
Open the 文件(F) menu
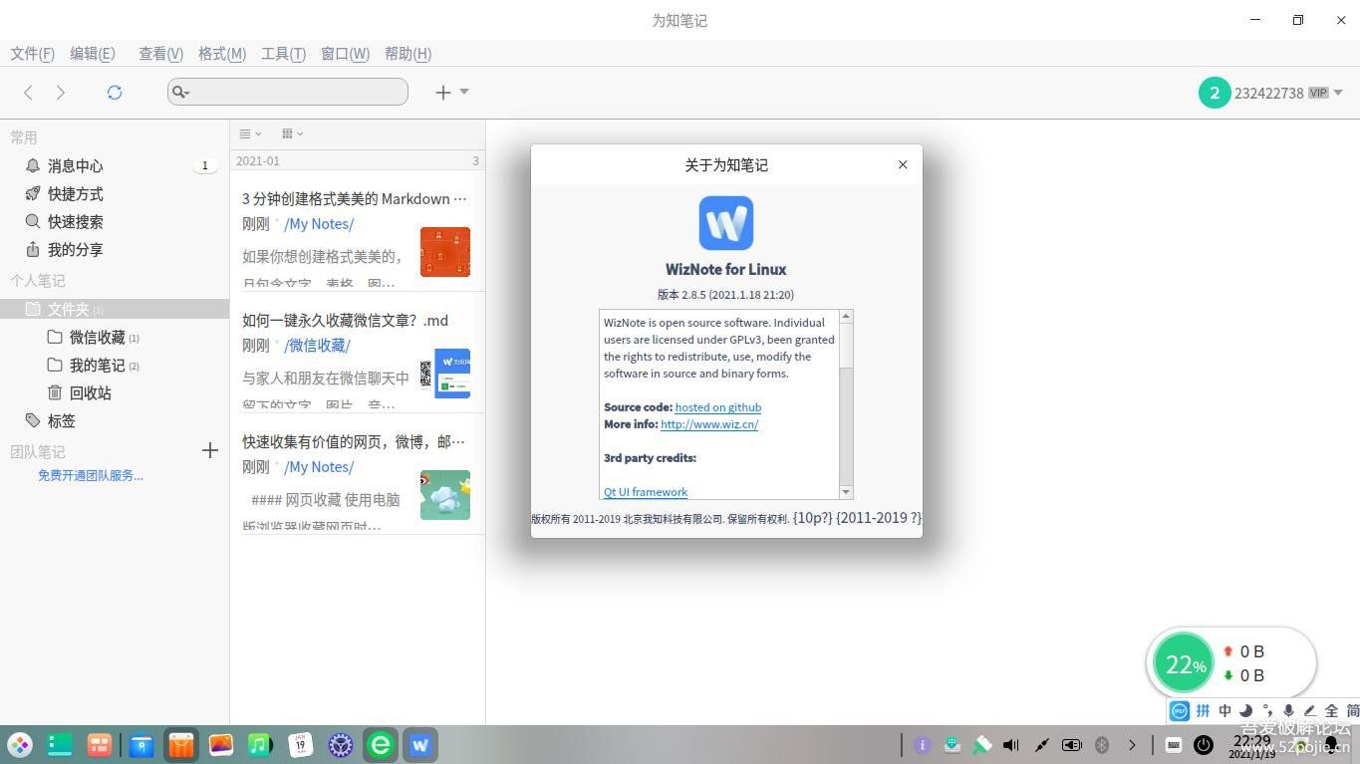(x=32, y=54)
